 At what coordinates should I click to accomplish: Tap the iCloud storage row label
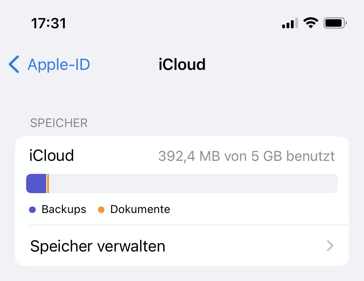tap(52, 156)
